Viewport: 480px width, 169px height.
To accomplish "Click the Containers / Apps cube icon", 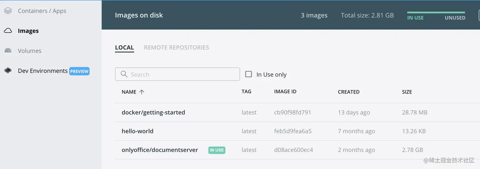I will (x=8, y=11).
